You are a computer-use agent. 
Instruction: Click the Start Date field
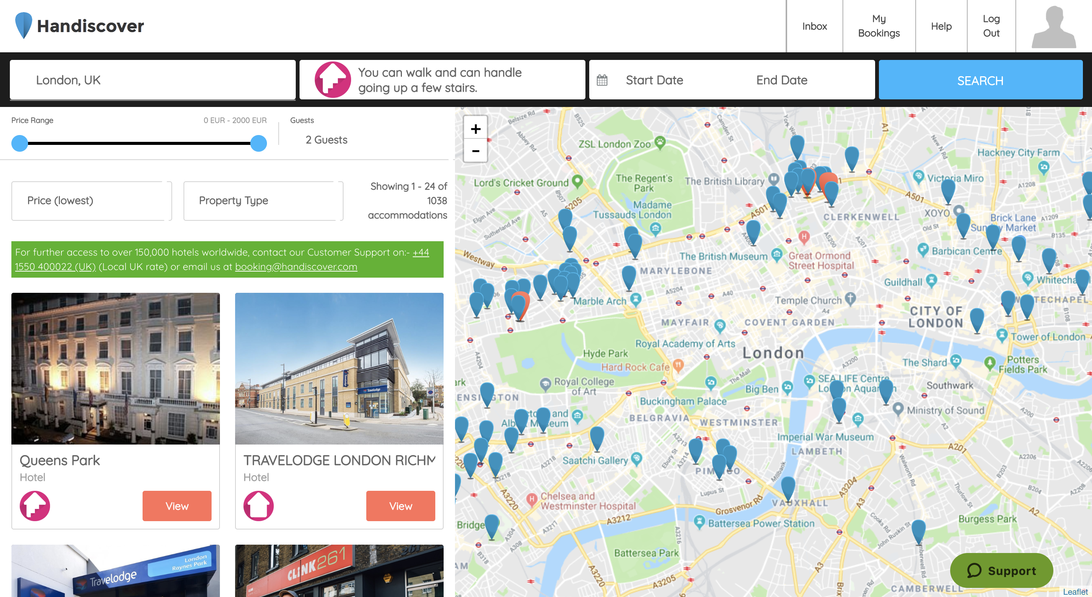tap(654, 80)
